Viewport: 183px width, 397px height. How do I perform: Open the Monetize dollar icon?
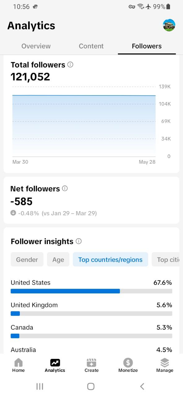coord(128,362)
